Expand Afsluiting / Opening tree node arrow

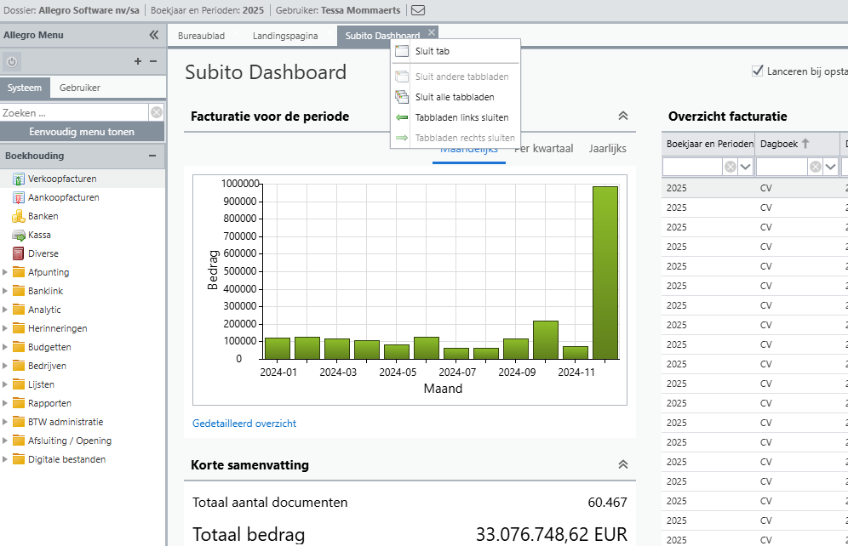5,441
